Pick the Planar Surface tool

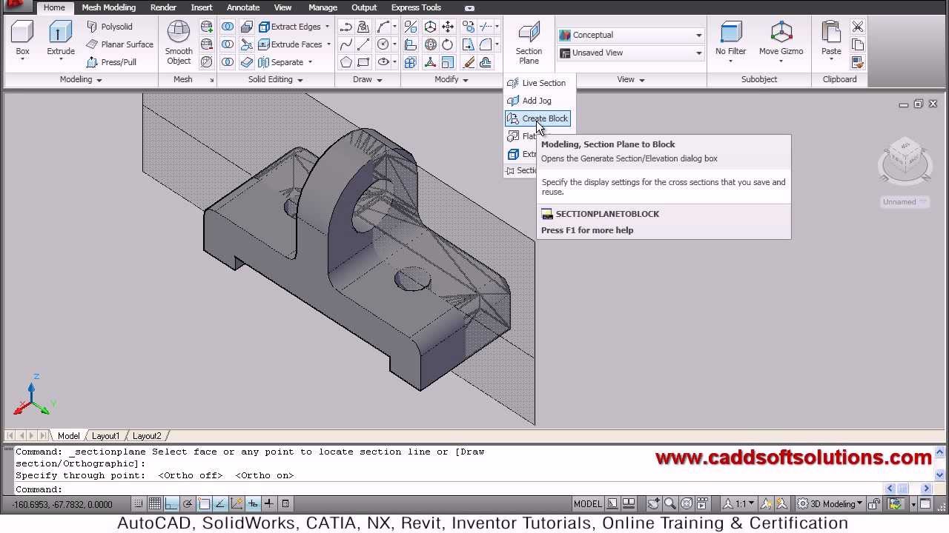click(120, 44)
